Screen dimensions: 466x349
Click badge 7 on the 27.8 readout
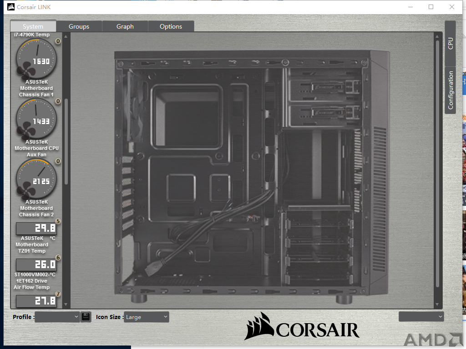58,294
